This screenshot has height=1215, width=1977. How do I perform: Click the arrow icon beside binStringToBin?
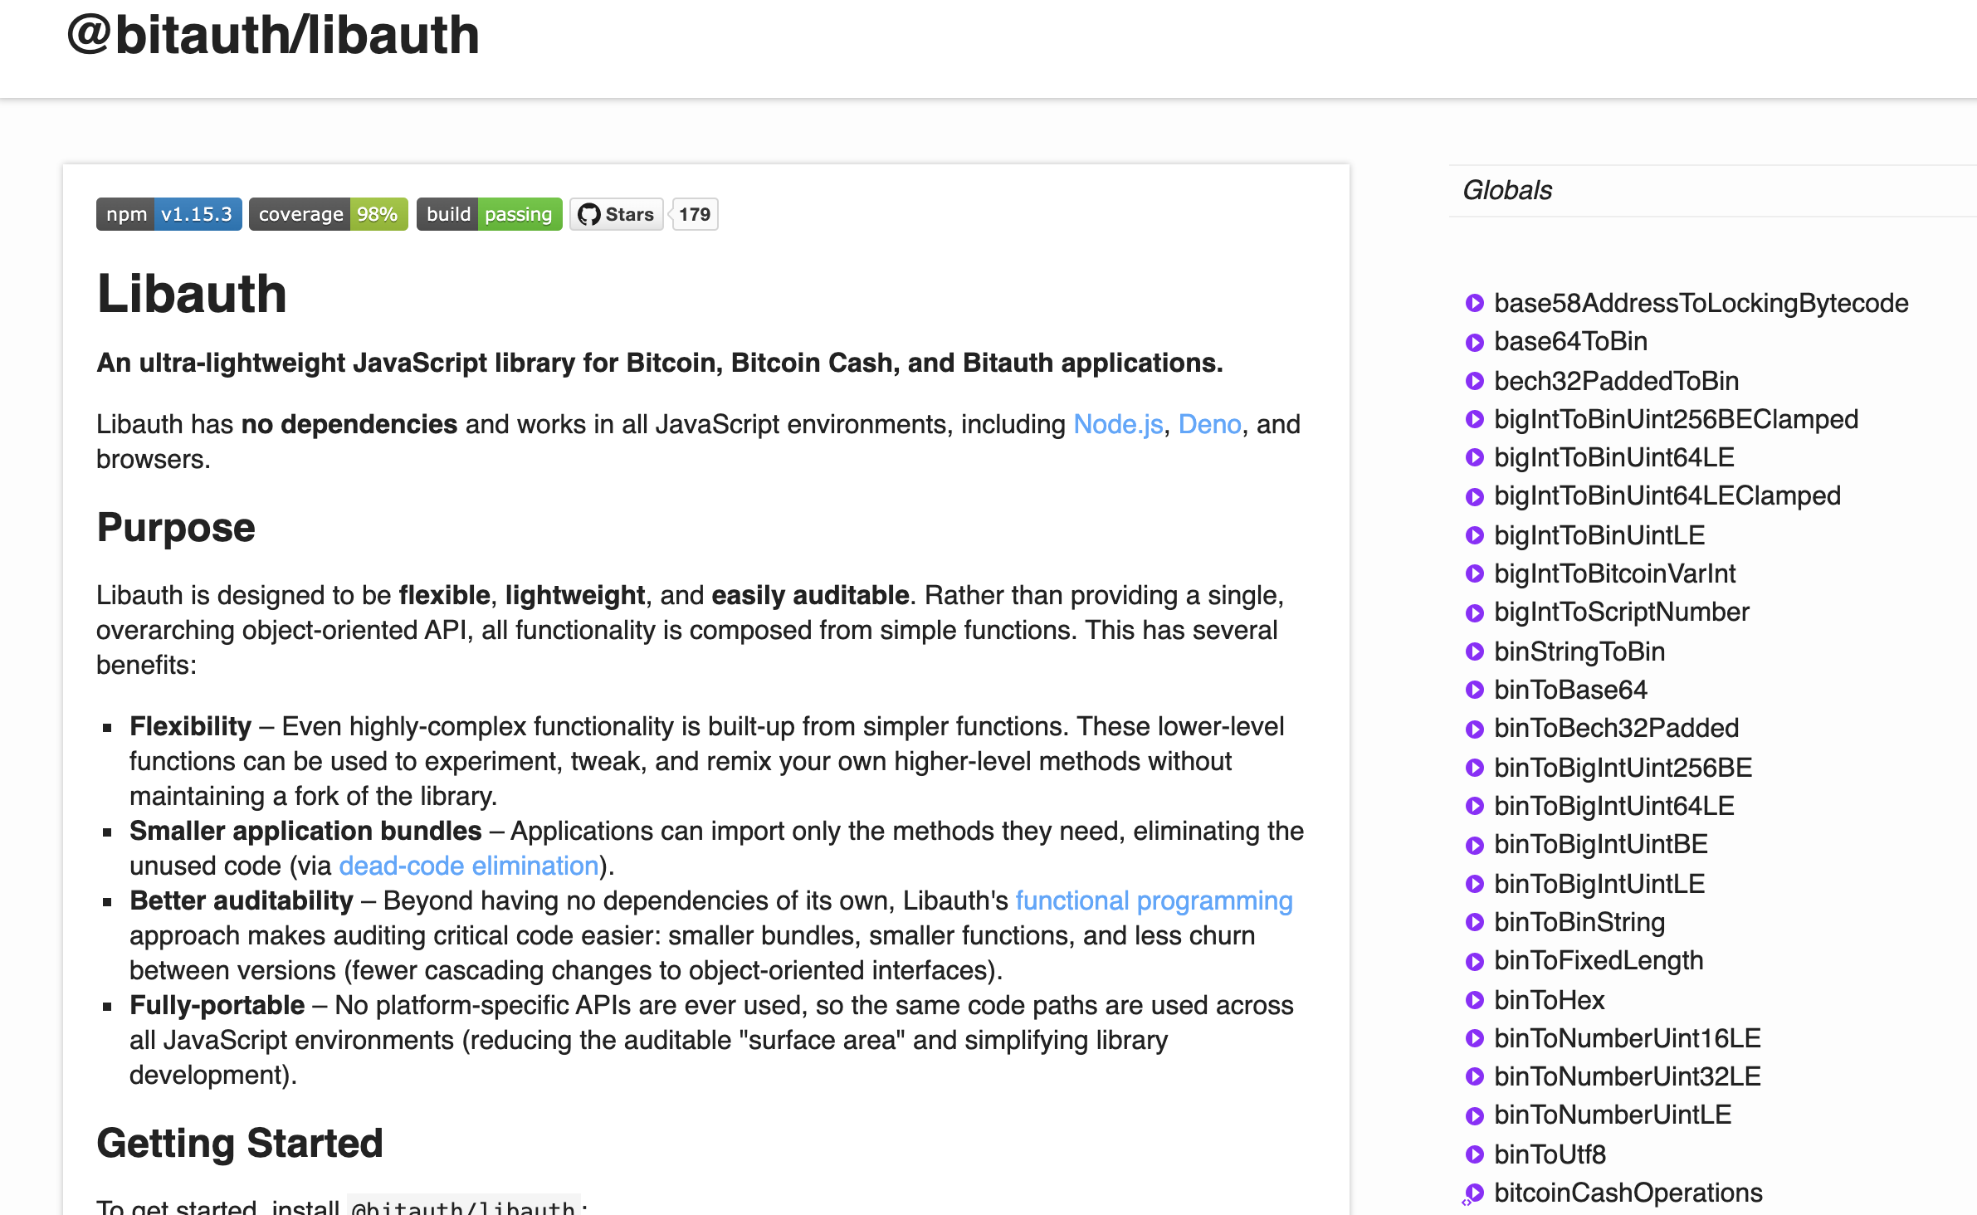point(1474,651)
